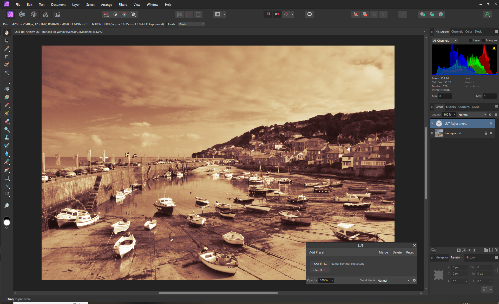Image resolution: width=499 pixels, height=304 pixels.
Task: Hide the Background layer visibility dot
Action: point(491,133)
